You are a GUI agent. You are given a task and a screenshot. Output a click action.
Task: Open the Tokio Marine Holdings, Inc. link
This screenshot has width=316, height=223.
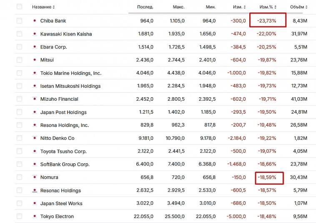(70, 73)
